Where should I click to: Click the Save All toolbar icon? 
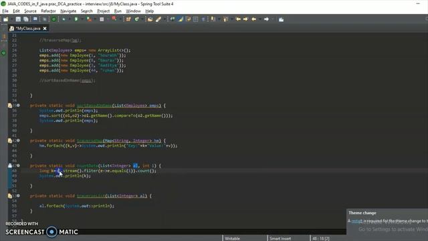click(x=26, y=19)
